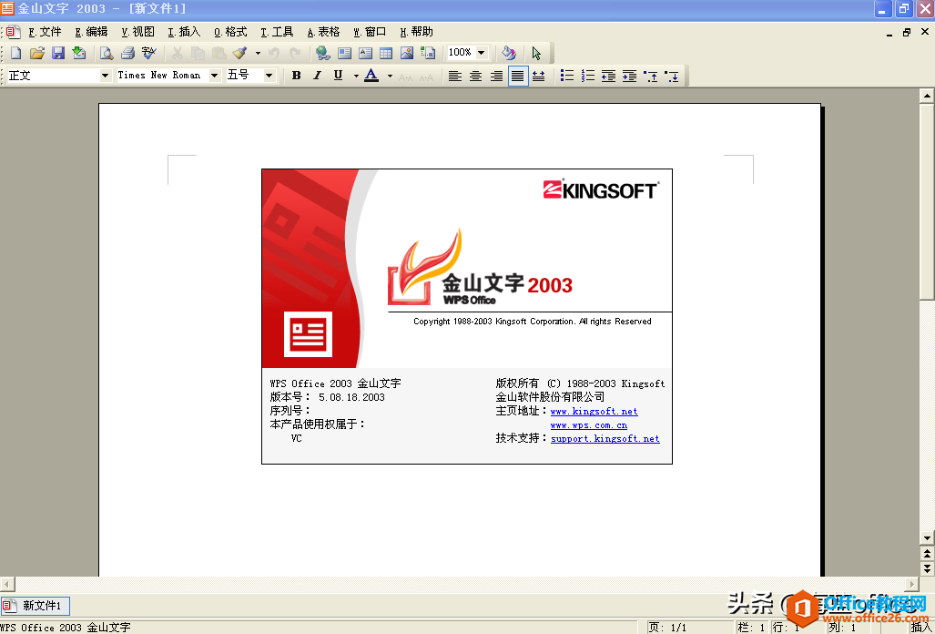Open the 视图 (View) menu

(x=138, y=32)
